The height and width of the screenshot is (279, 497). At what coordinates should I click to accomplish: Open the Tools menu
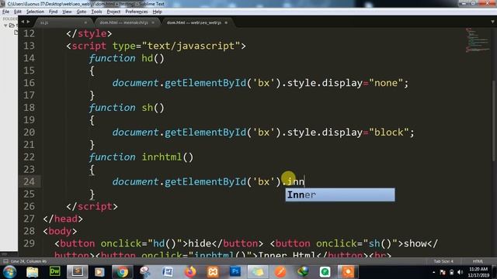pos(96,12)
